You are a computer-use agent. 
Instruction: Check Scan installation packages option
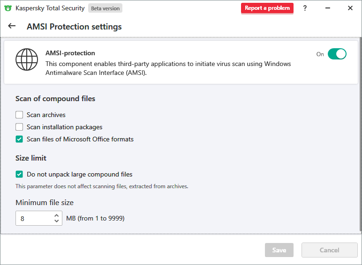point(19,127)
